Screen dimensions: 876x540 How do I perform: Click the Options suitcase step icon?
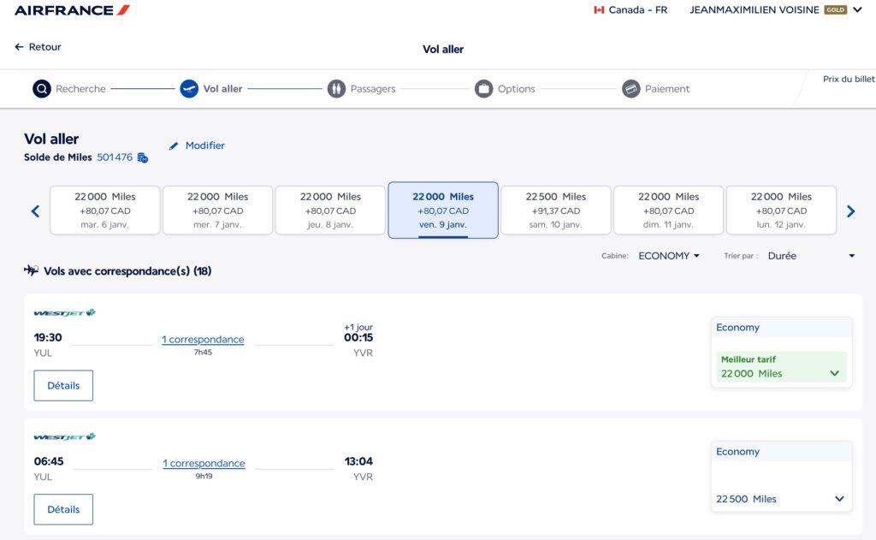pyautogui.click(x=484, y=89)
